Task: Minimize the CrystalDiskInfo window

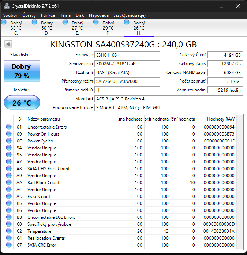Action: (205, 6)
